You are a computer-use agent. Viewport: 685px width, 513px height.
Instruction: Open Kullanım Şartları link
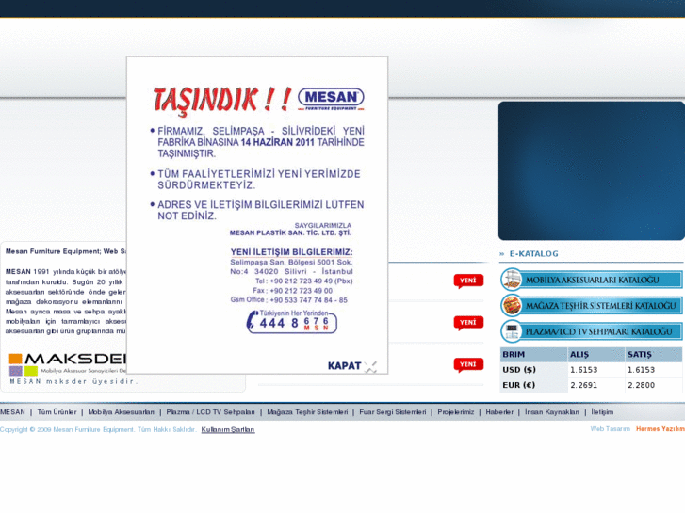point(228,429)
